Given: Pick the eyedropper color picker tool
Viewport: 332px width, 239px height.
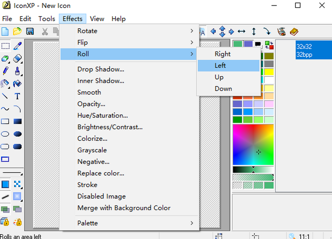Looking at the screenshot, I should tap(17, 46).
